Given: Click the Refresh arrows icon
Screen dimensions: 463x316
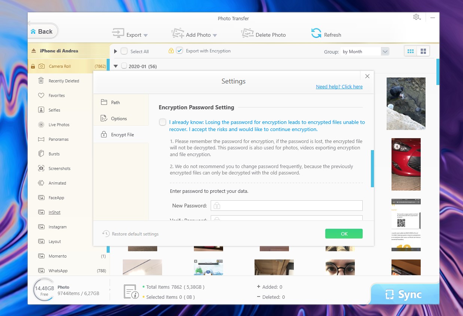Looking at the screenshot, I should 316,33.
